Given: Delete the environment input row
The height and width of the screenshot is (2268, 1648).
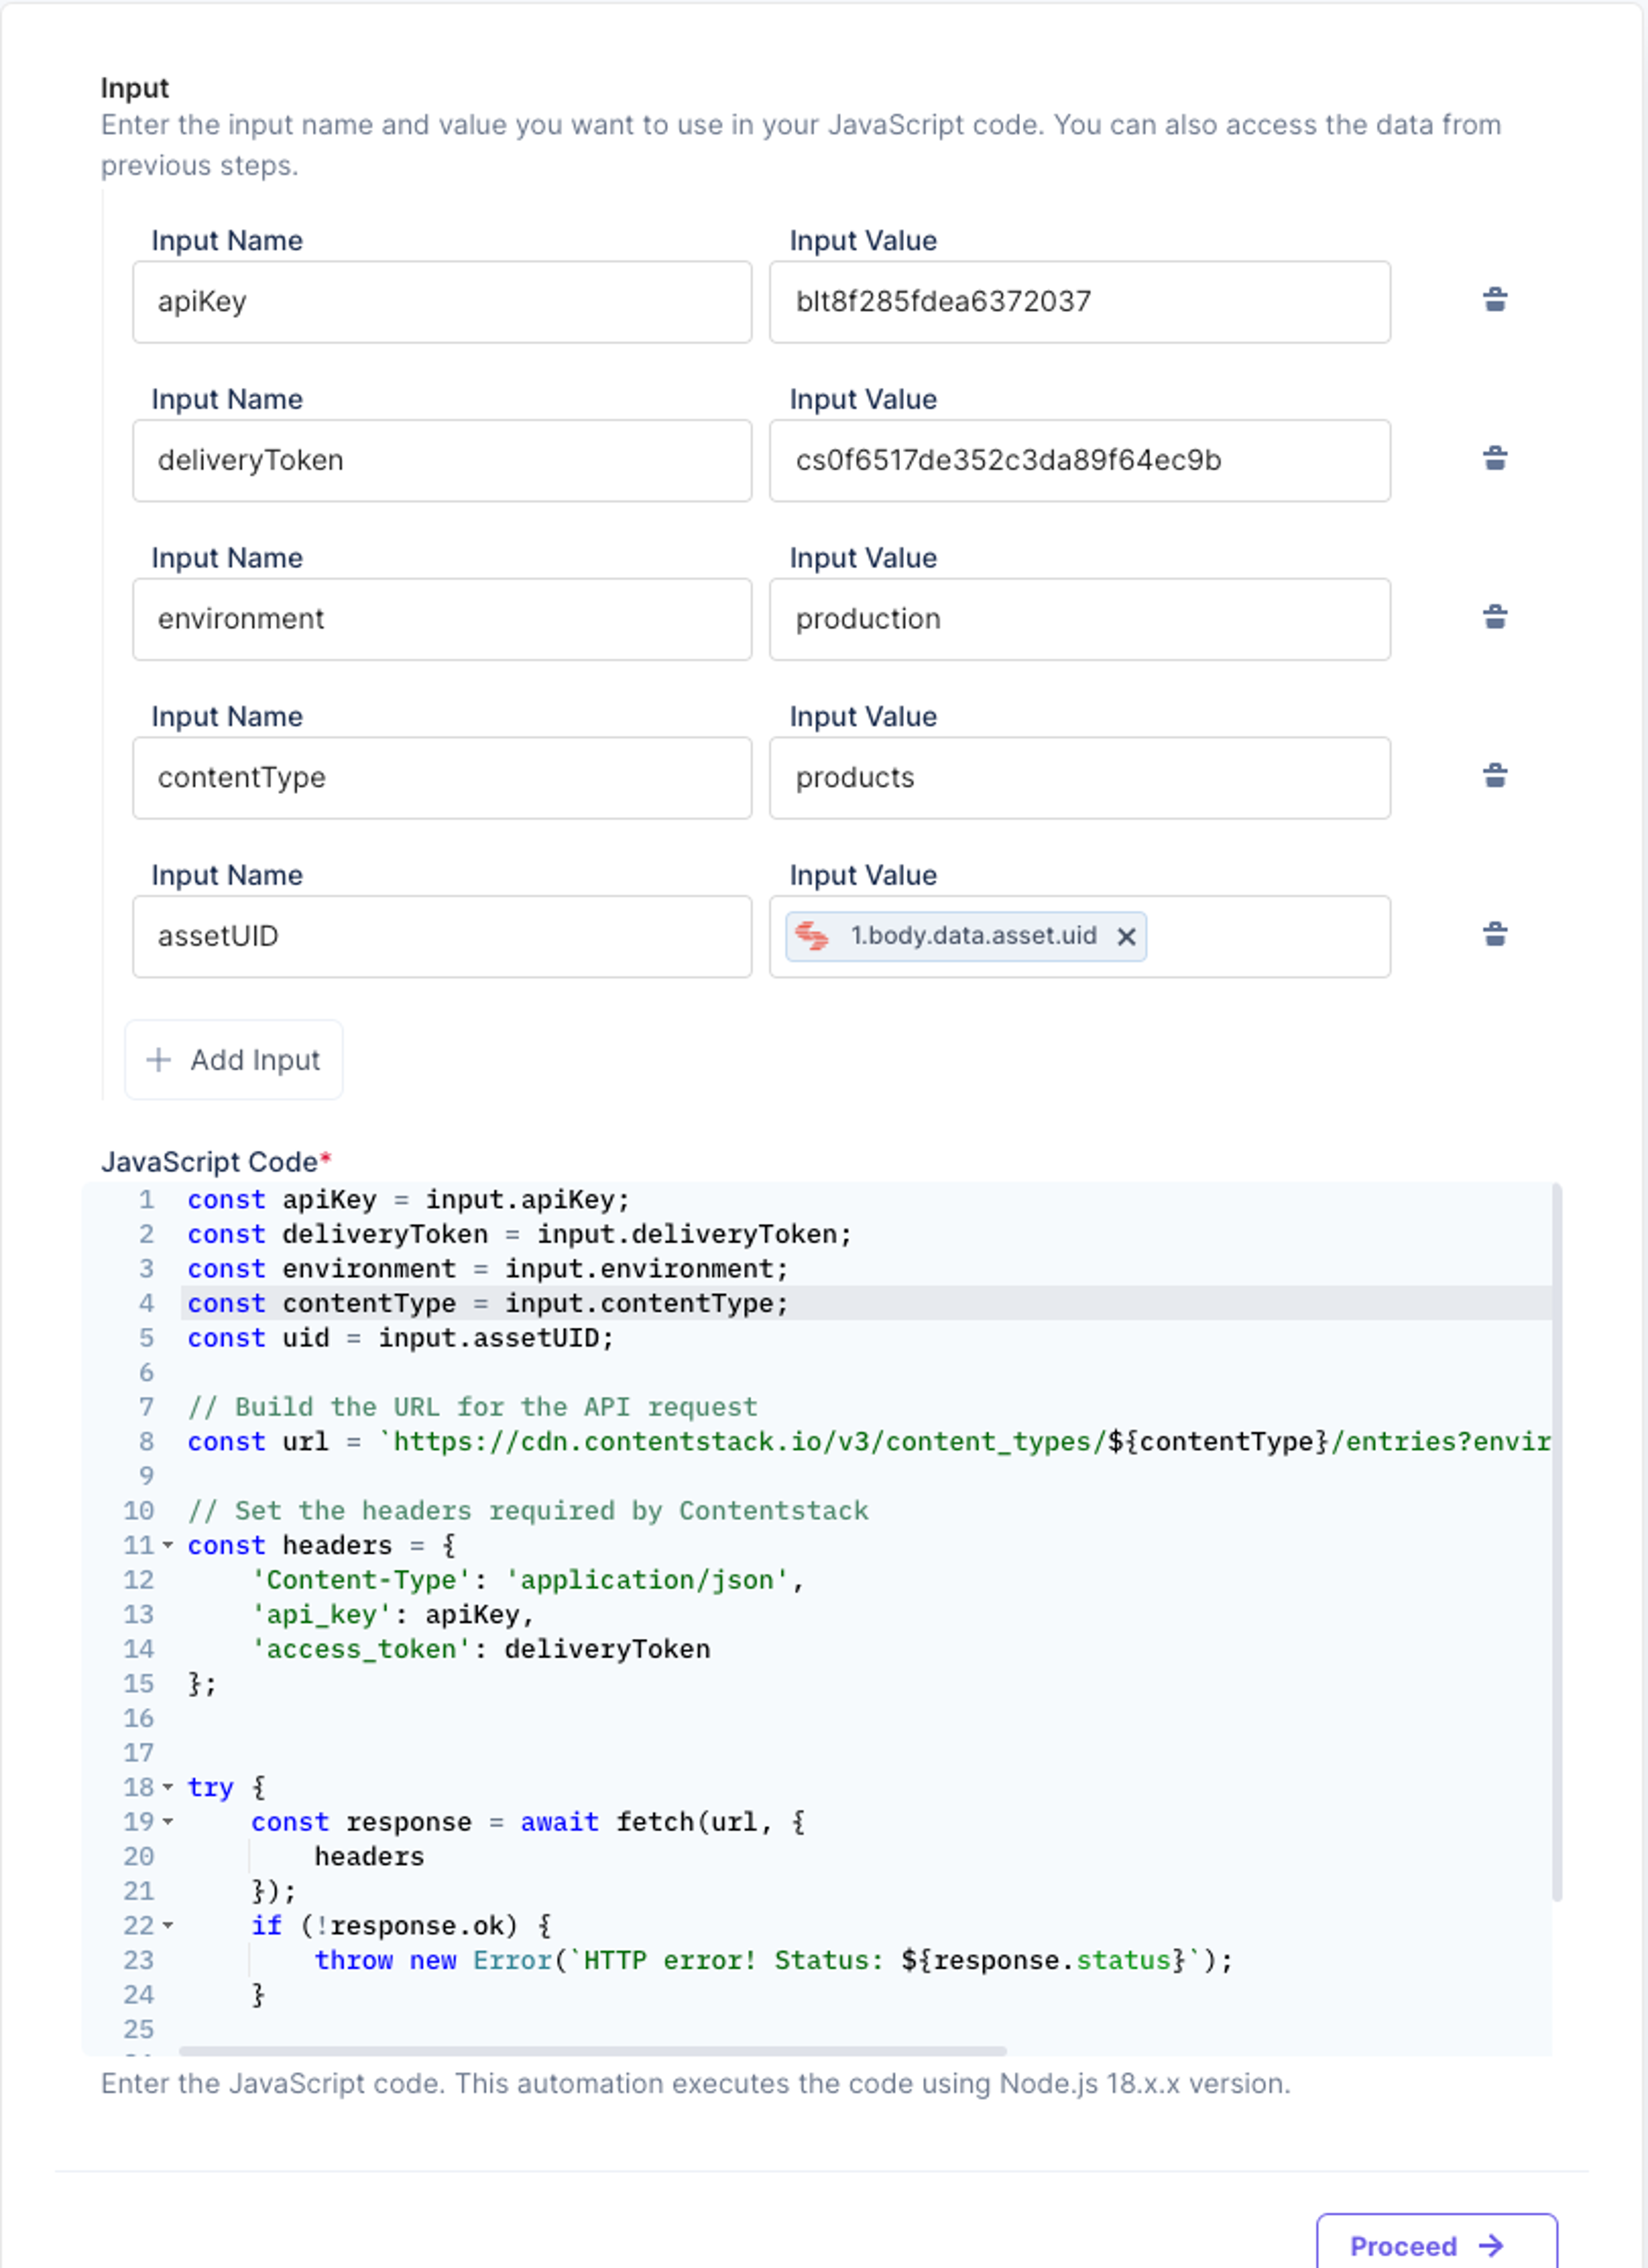Looking at the screenshot, I should [x=1495, y=617].
